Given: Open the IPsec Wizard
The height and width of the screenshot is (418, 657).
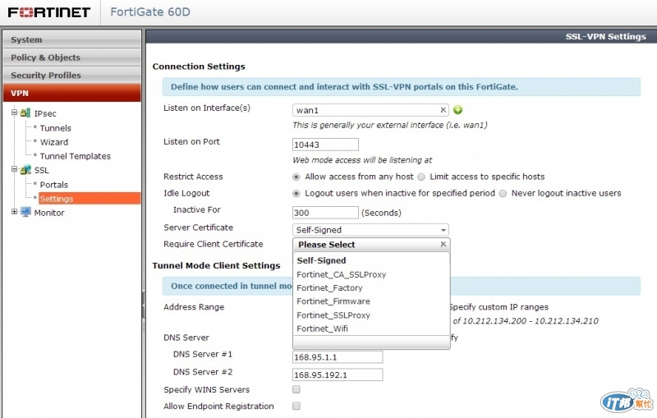Looking at the screenshot, I should tap(54, 142).
